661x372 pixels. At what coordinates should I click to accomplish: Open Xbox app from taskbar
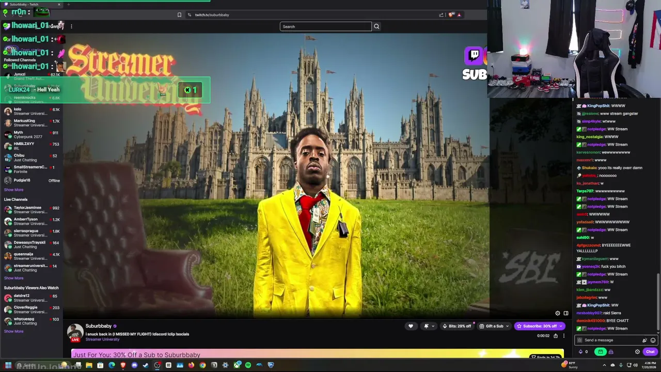tap(237, 365)
